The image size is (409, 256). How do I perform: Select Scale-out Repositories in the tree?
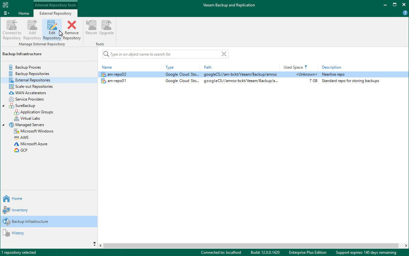[34, 87]
